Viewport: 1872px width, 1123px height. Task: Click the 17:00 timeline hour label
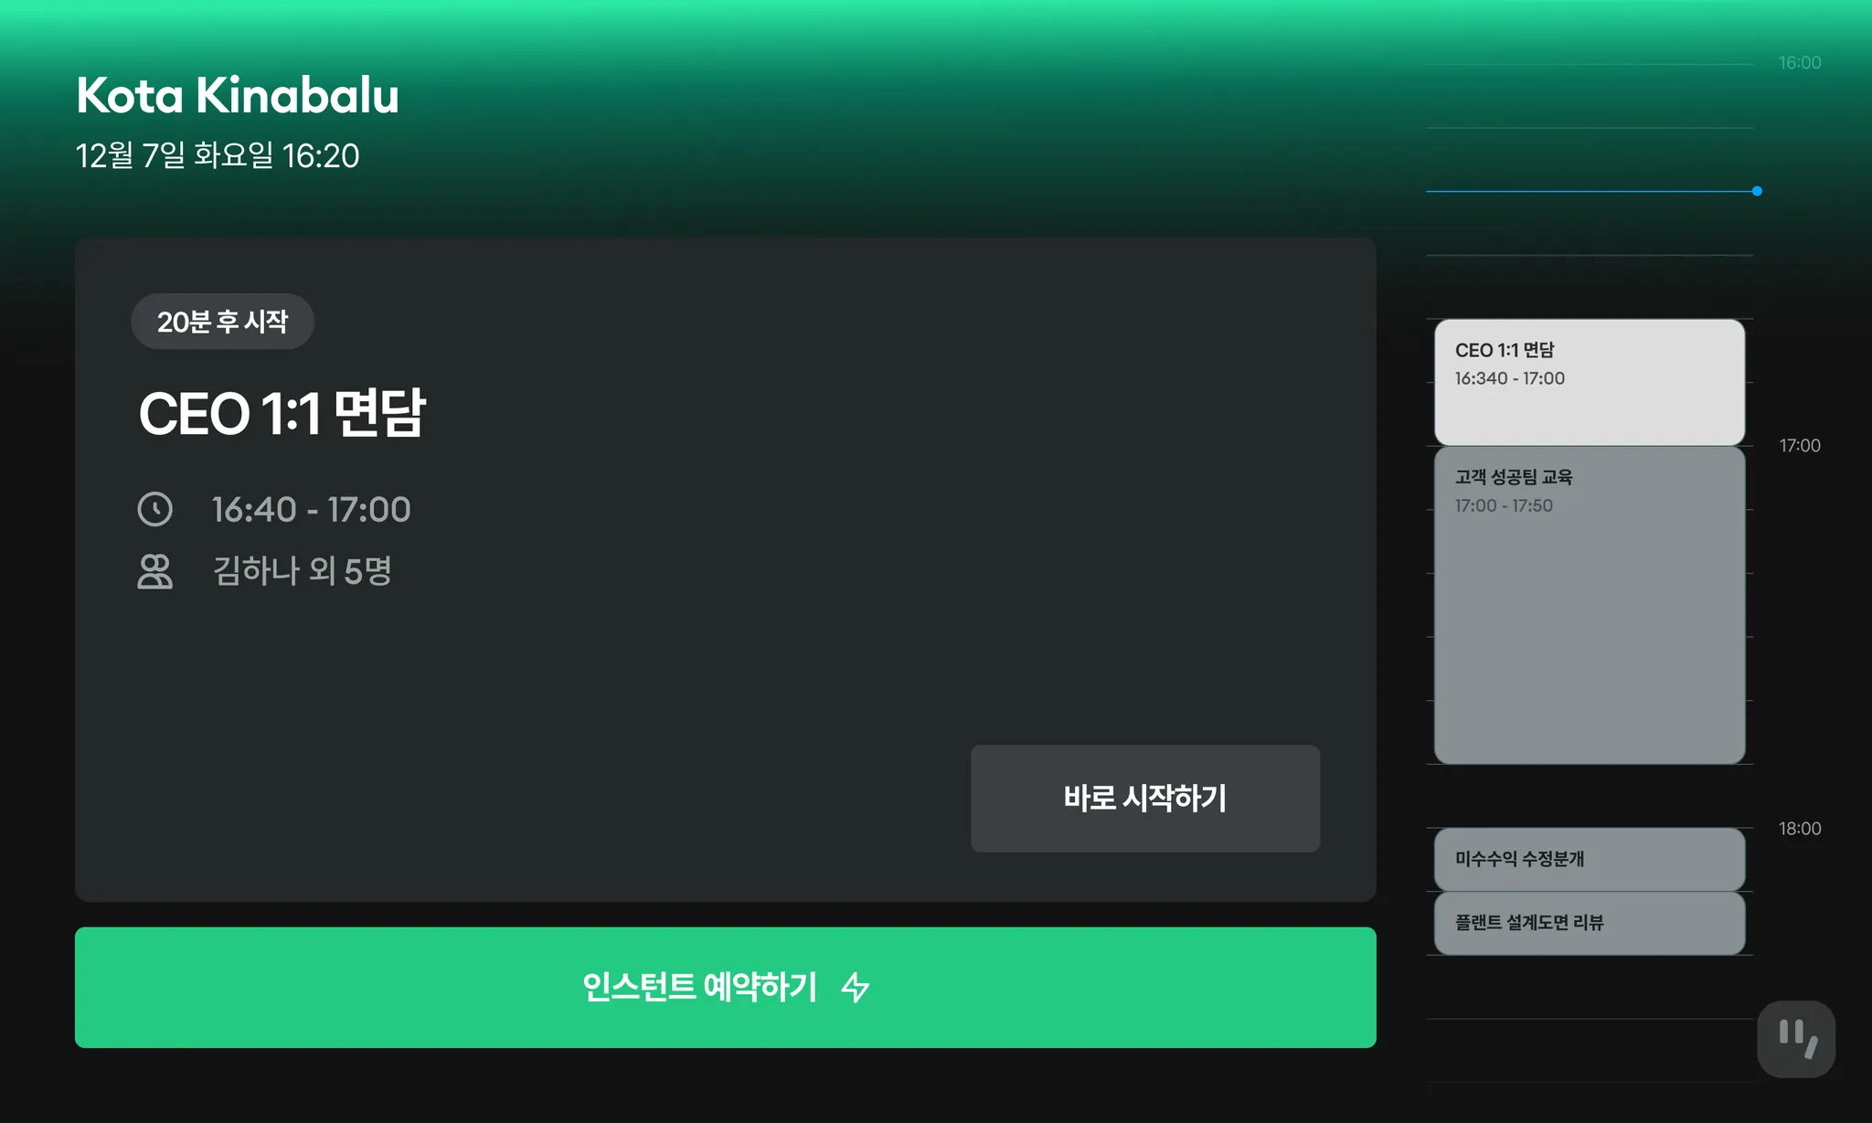(x=1800, y=446)
